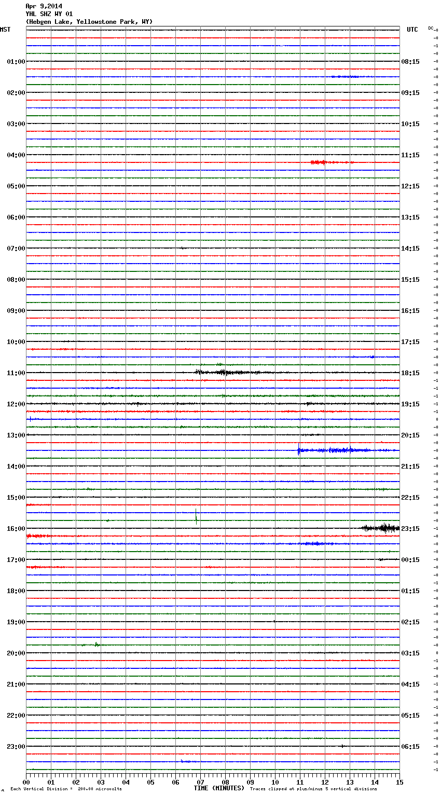441x796 pixels.
Task: Click the 'Traces clipped at plus/minus 5 vertical divisions' note
Action: (x=313, y=789)
